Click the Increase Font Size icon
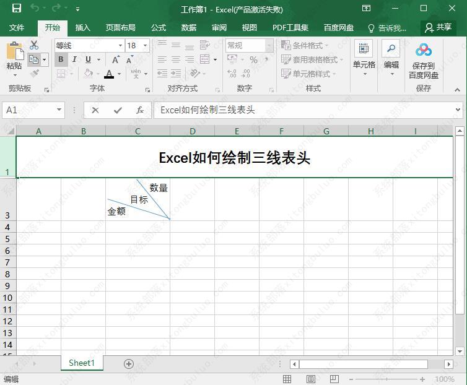 pyautogui.click(x=116, y=59)
